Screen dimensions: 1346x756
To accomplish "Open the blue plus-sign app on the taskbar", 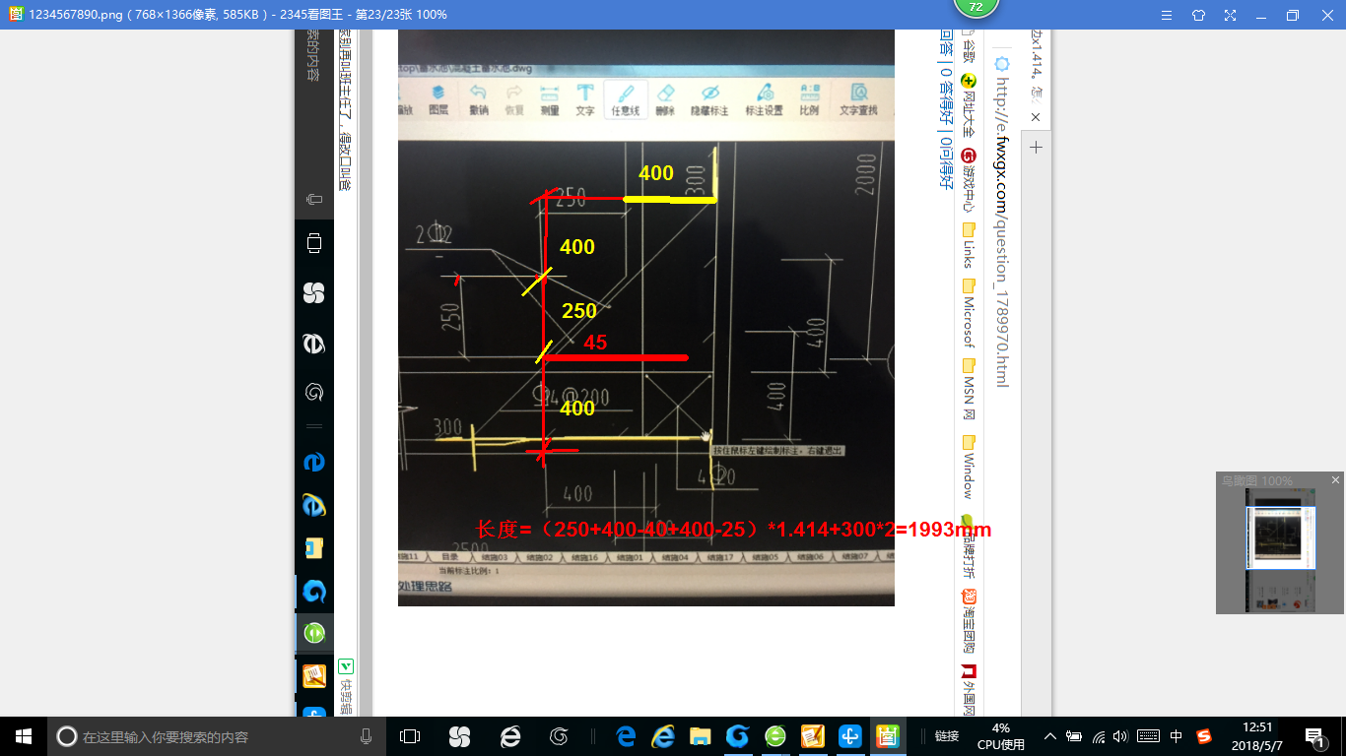I will [850, 735].
